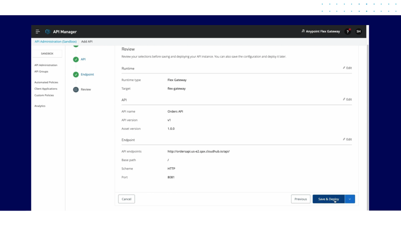Open the hamburger navigation menu
This screenshot has height=225, width=401.
pos(38,32)
